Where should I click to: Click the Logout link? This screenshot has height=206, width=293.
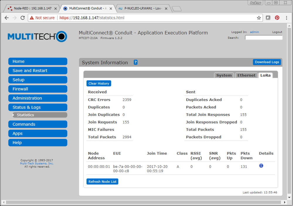point(277,32)
